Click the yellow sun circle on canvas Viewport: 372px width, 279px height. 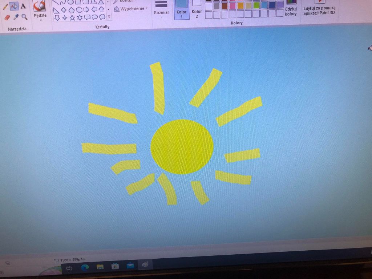click(x=182, y=147)
